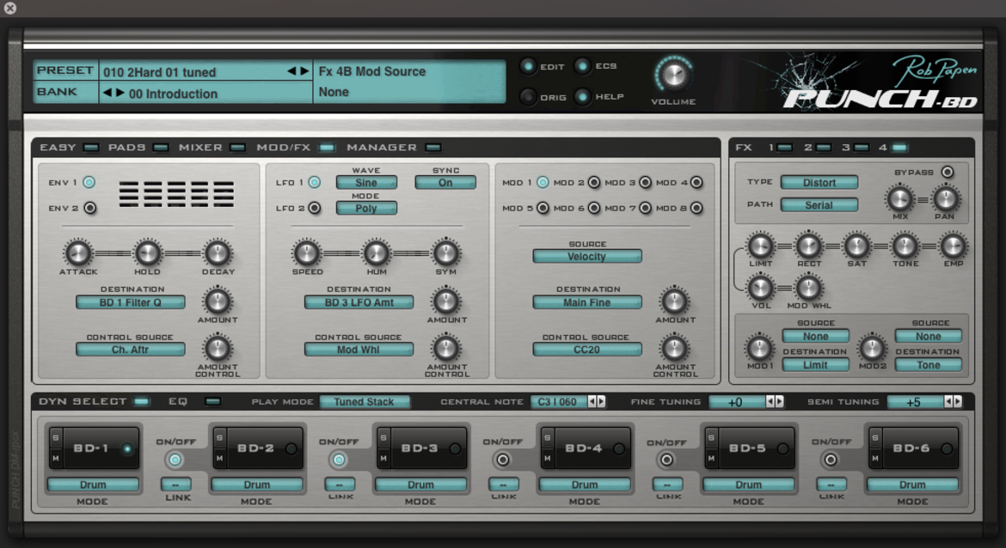This screenshot has width=1006, height=548.
Task: Select ENV 2 radio button
Action: coord(89,208)
